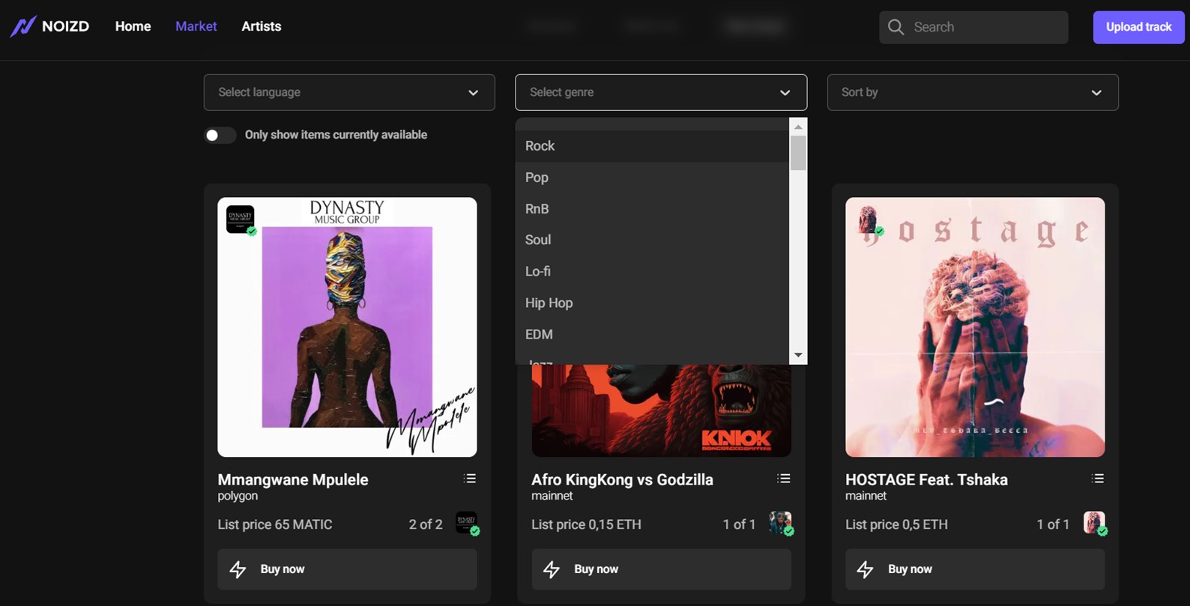Viewport: 1190px width, 606px height.
Task: Open list menu icon for Afro KingKong vs Godzilla
Action: coord(784,479)
